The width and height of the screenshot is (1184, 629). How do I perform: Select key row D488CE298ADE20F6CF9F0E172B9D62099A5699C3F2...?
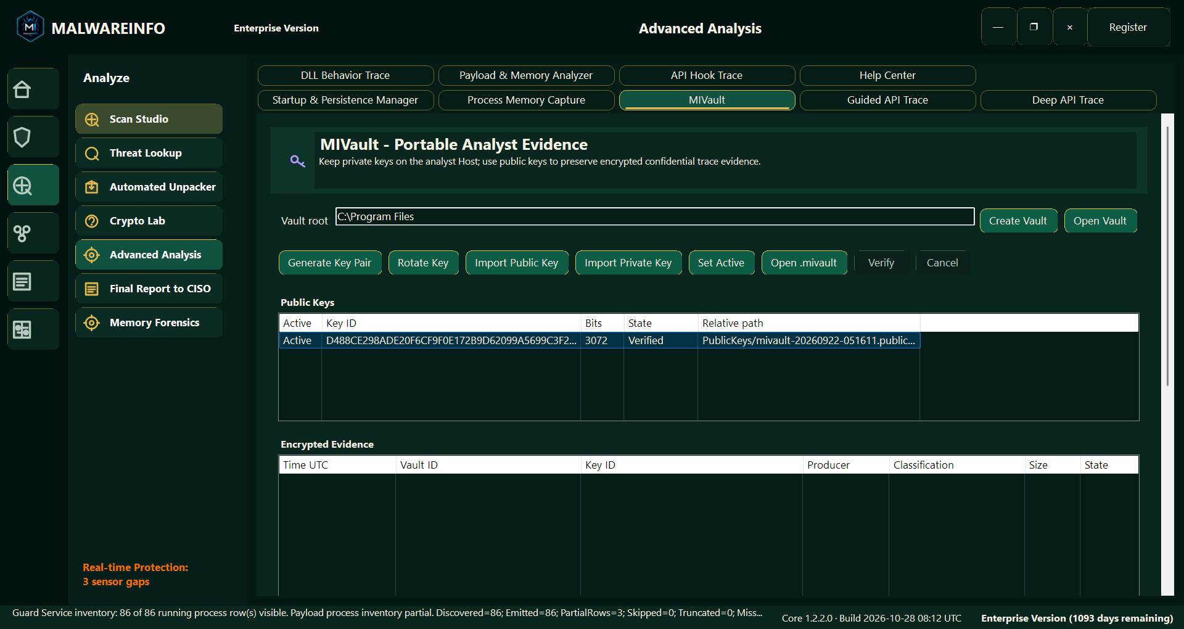599,340
